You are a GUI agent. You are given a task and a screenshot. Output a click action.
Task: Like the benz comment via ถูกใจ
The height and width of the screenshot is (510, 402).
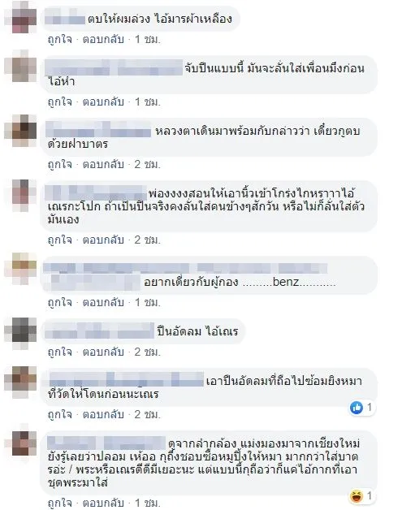point(59,302)
